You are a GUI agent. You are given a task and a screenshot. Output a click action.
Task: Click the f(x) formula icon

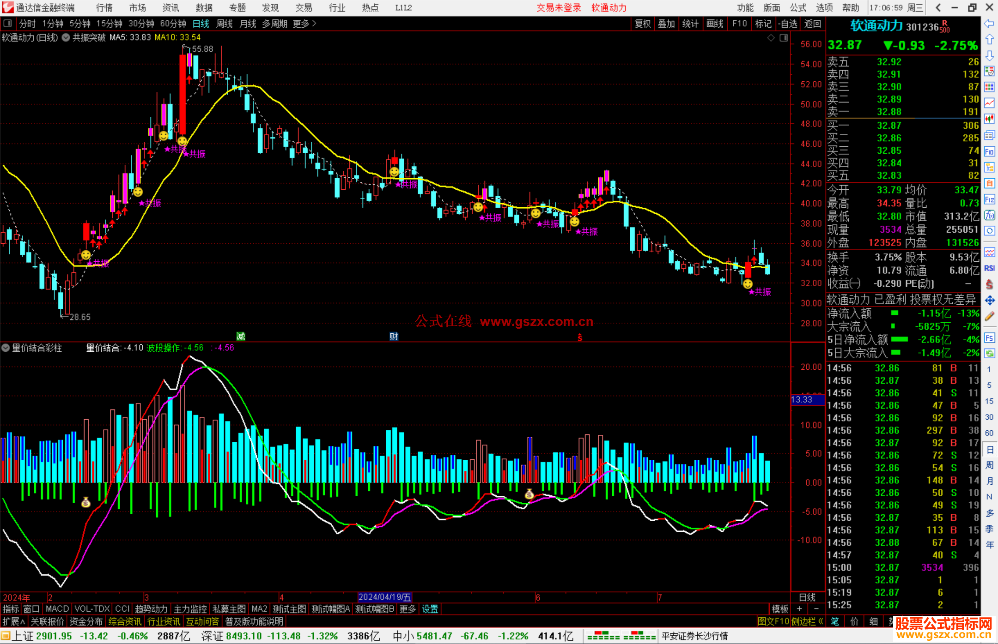989,215
